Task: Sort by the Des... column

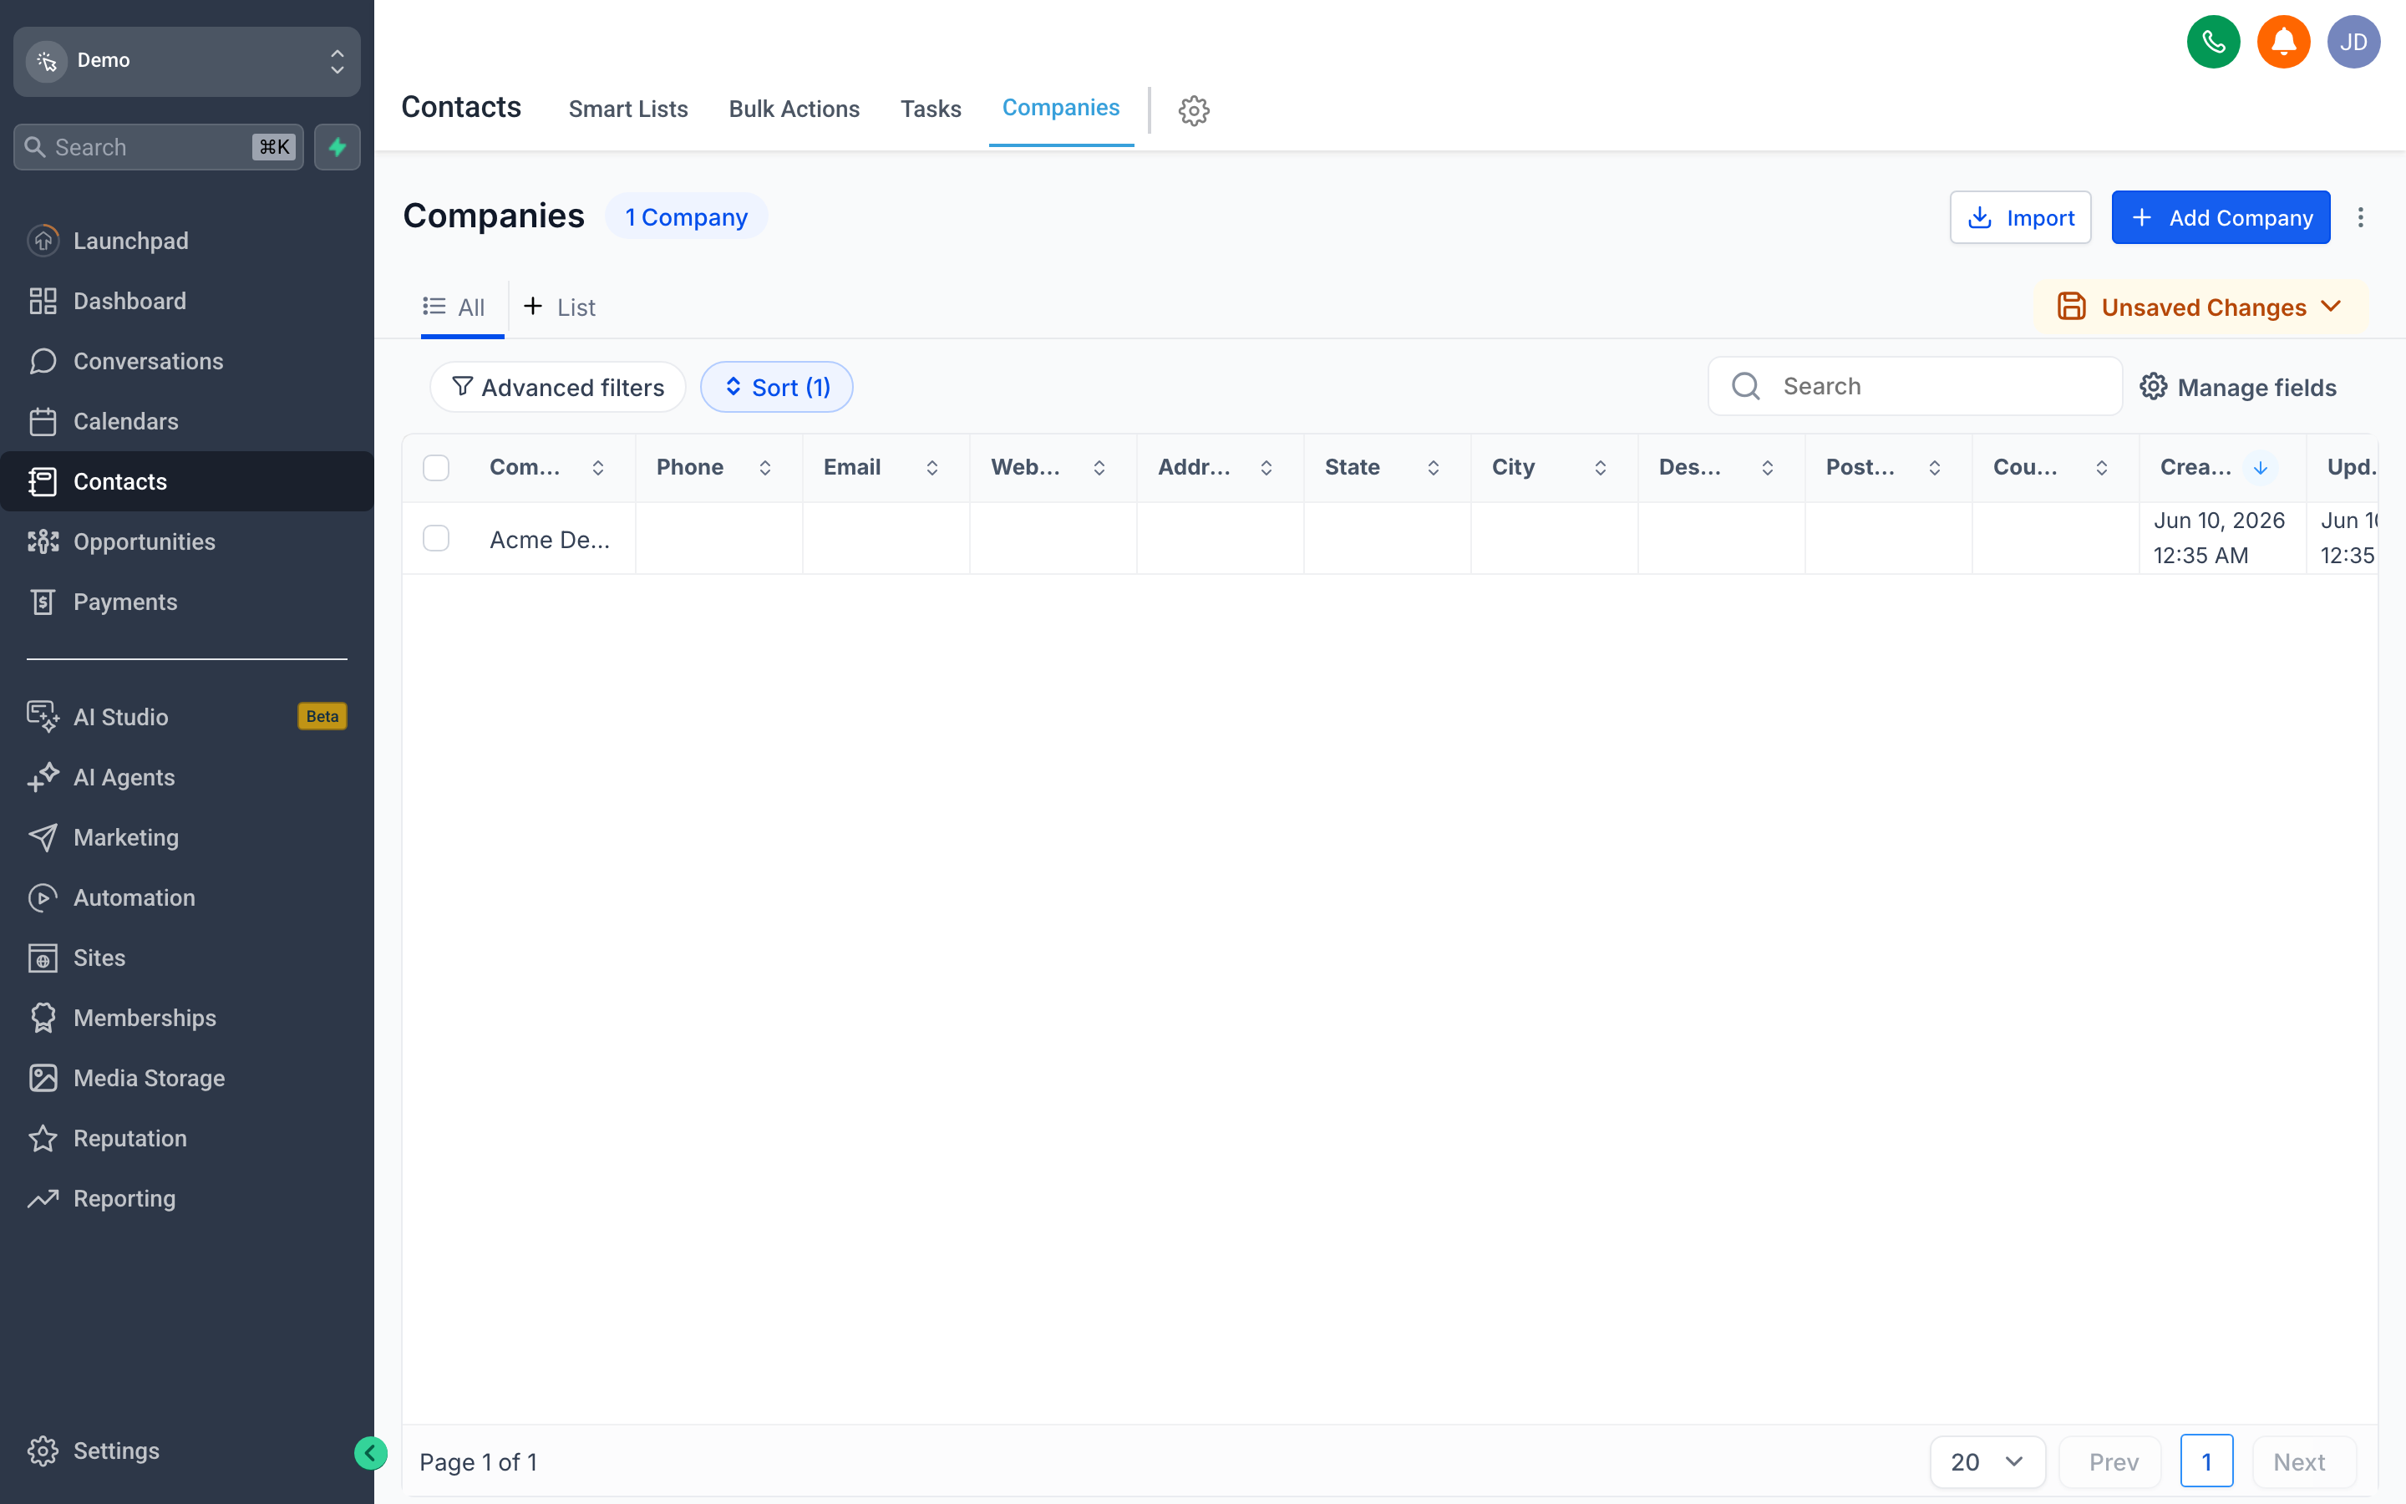Action: [x=1767, y=468]
